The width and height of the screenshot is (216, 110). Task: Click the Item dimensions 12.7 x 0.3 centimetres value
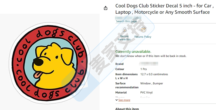click(154, 74)
